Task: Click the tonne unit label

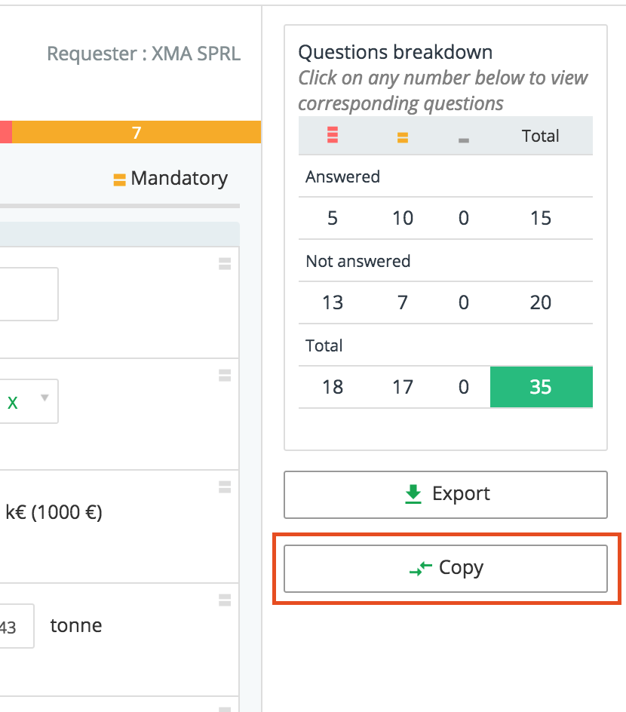Action: pyautogui.click(x=76, y=625)
